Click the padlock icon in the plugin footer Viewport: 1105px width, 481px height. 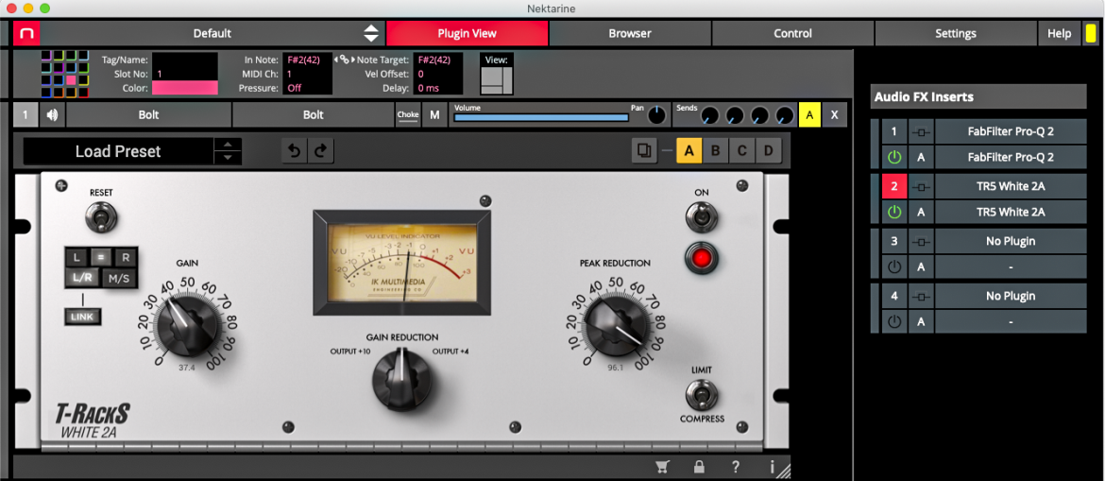699,466
